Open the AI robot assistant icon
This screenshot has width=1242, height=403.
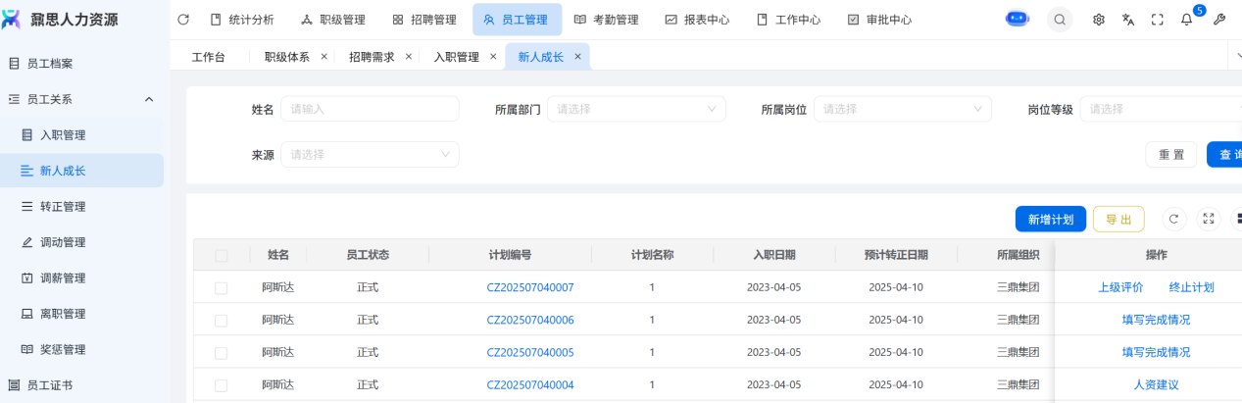coord(1018,19)
